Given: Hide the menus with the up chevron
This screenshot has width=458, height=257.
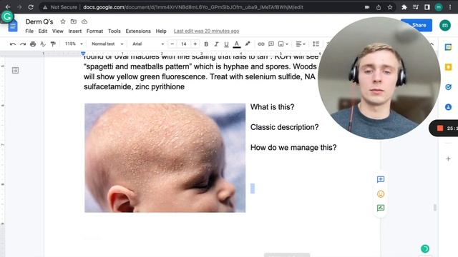Looking at the screenshot, I should (x=432, y=44).
